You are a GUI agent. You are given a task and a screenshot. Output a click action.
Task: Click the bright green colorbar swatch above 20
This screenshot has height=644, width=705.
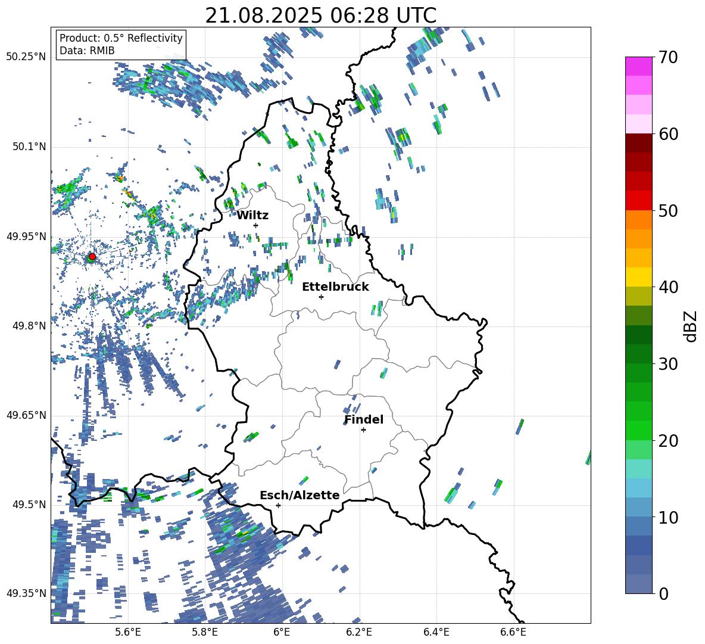[x=638, y=430]
